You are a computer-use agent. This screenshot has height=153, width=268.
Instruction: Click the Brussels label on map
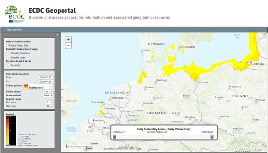(98, 120)
